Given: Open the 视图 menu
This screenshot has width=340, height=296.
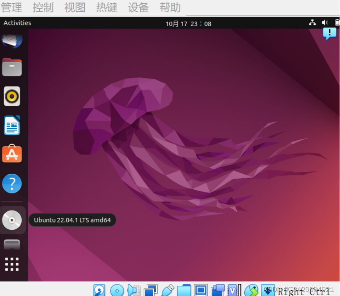Looking at the screenshot, I should coord(75,8).
